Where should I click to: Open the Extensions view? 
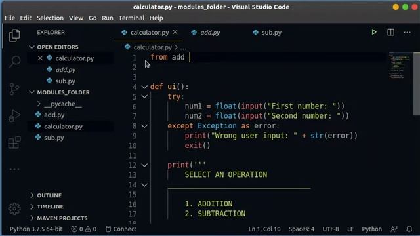[x=14, y=142]
